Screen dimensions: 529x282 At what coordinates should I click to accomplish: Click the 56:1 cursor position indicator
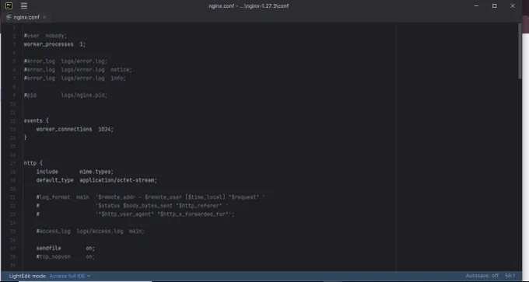tap(510, 276)
